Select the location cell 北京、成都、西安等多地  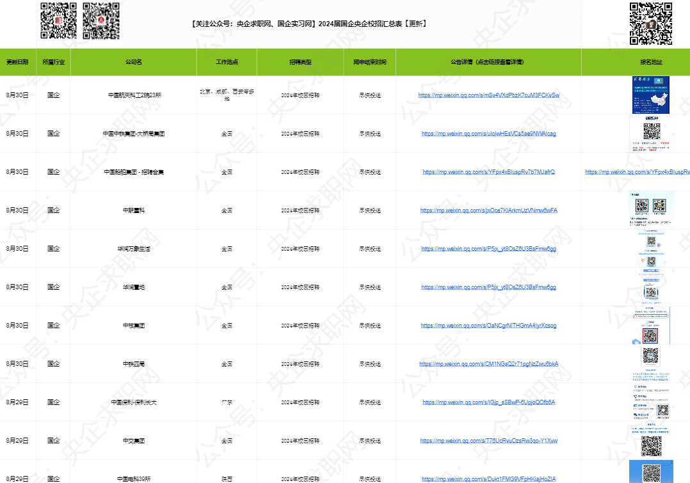[227, 95]
